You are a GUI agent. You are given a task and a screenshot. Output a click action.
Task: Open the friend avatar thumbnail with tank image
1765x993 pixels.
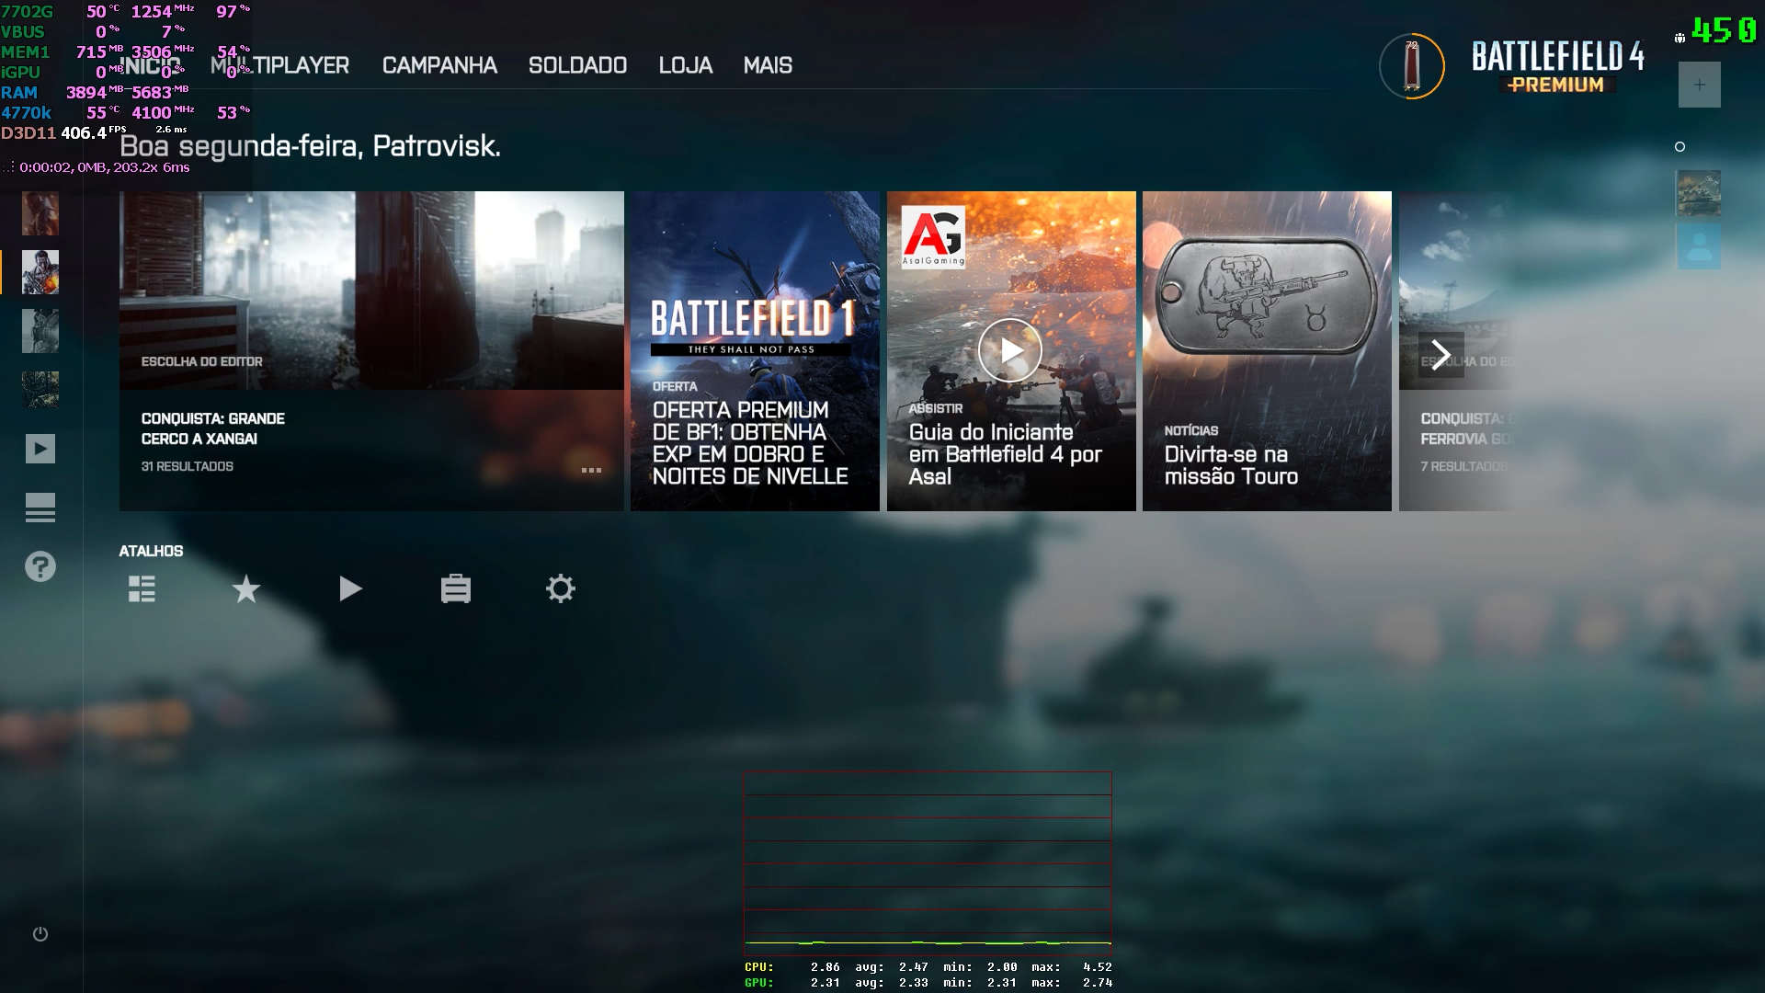(1699, 193)
